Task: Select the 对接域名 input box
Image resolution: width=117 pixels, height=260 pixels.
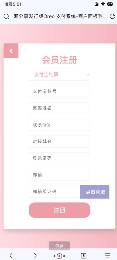Action: pos(60,141)
